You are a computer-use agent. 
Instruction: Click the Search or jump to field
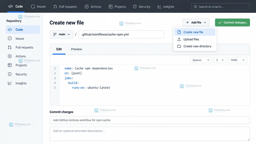click(x=220, y=7)
